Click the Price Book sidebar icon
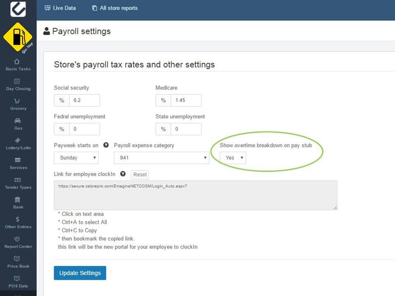Viewport: 395px width, 296px height. click(17, 262)
